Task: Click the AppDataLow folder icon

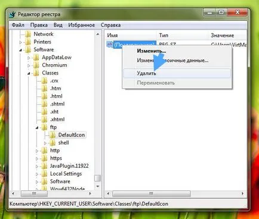Action: 36,58
